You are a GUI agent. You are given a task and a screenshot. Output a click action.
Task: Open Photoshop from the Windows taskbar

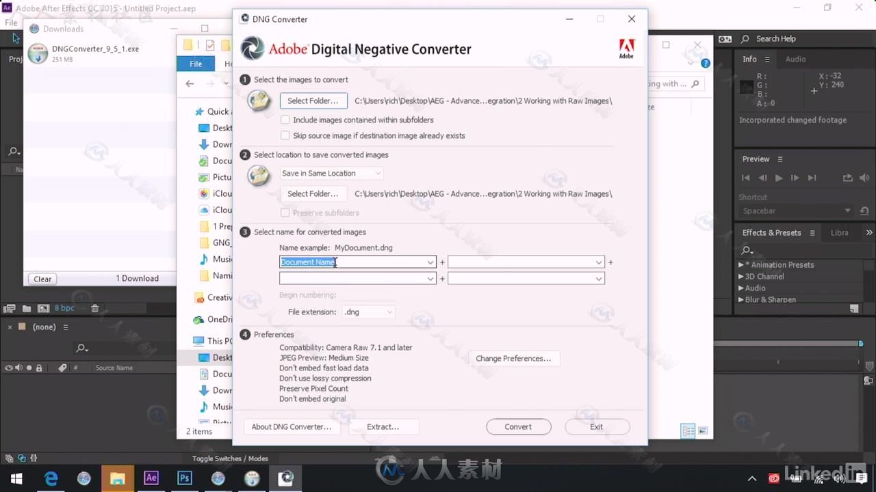185,478
